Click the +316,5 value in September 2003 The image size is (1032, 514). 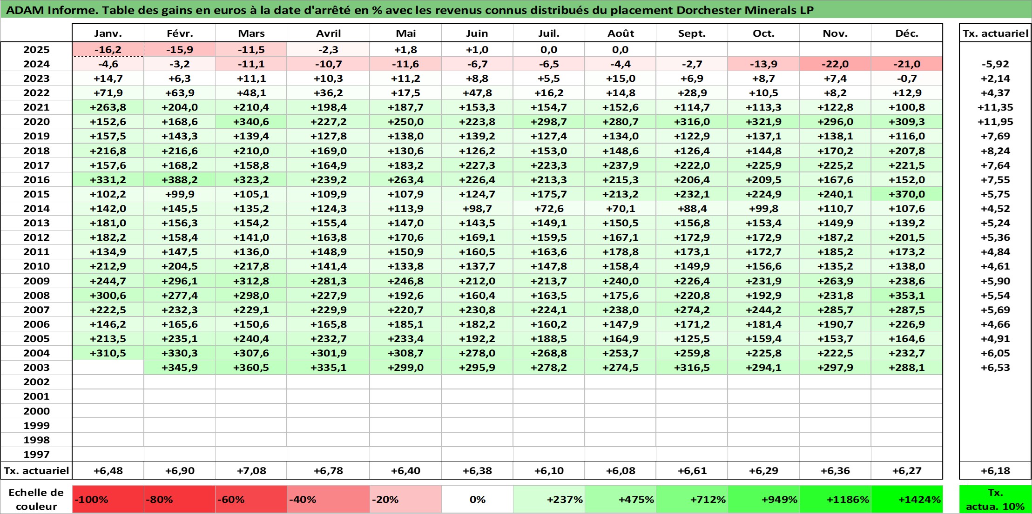click(692, 368)
